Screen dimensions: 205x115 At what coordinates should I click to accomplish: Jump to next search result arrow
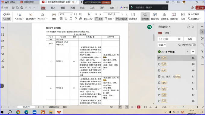point(193,52)
